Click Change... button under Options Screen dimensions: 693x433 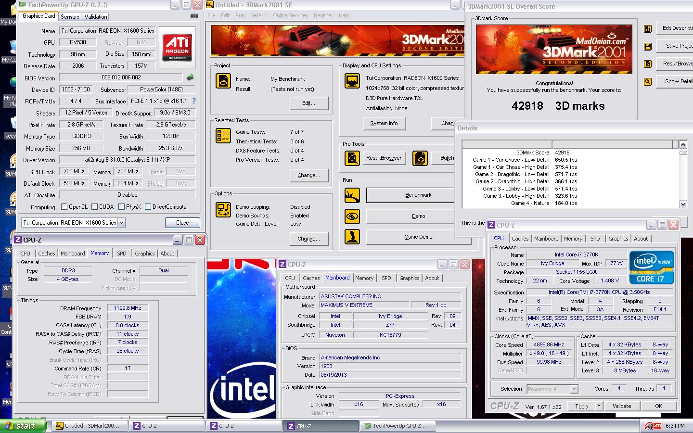(309, 239)
